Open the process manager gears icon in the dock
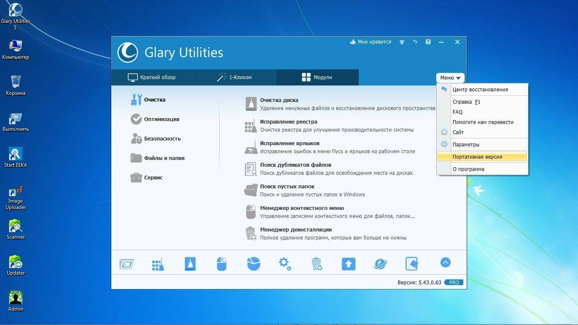This screenshot has height=325, width=578. (x=285, y=264)
